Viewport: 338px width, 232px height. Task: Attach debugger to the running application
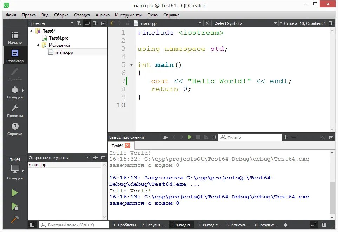pyautogui.click(x=206, y=137)
